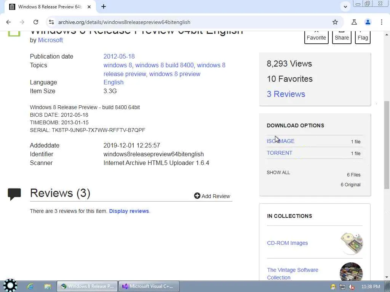Click the CD-ROM Images collection thumbnail

(x=352, y=243)
